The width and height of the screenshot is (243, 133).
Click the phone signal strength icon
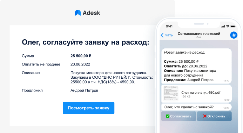[x=223, y=26]
